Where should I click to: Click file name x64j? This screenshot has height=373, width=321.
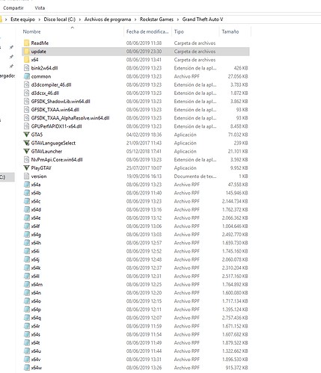point(35,259)
